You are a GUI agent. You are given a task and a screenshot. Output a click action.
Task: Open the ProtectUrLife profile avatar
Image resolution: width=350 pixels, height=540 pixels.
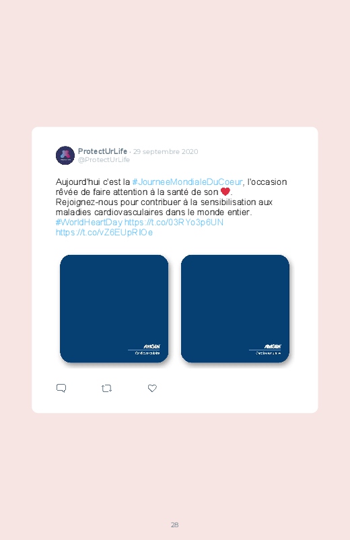pyautogui.click(x=65, y=155)
